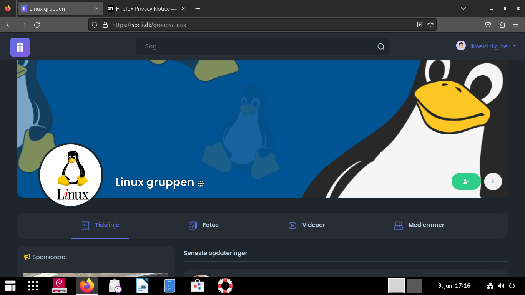The height and width of the screenshot is (295, 525).
Task: Click the Firefox icon in taskbar
Action: pyautogui.click(x=87, y=286)
